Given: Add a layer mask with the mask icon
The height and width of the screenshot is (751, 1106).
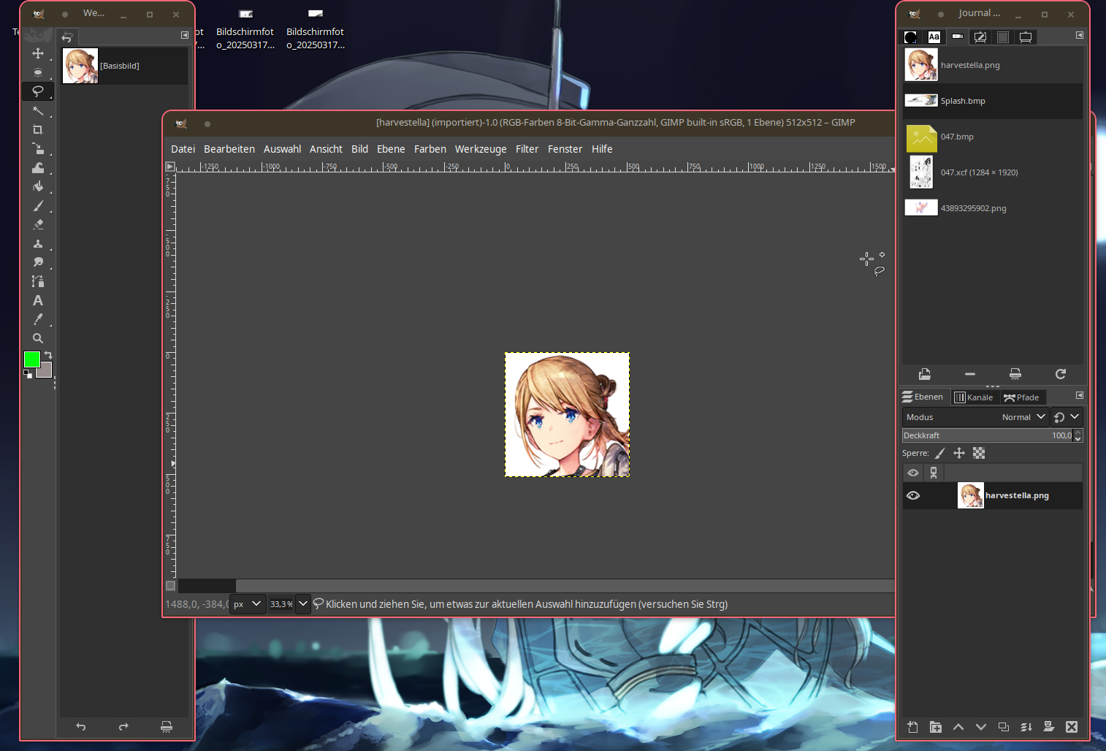Looking at the screenshot, I should tap(1049, 727).
